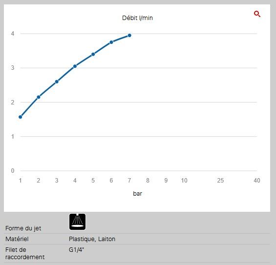
Task: Click the G1/4" thread value
Action: coord(76,250)
